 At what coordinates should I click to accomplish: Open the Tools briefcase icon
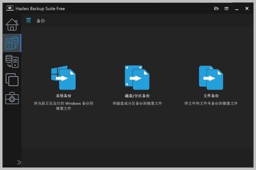click(x=12, y=98)
